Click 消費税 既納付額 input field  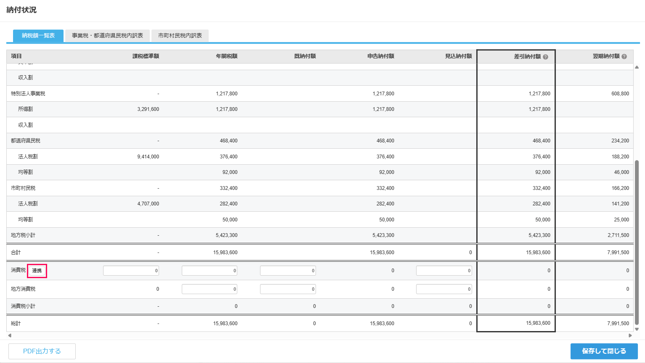point(288,271)
